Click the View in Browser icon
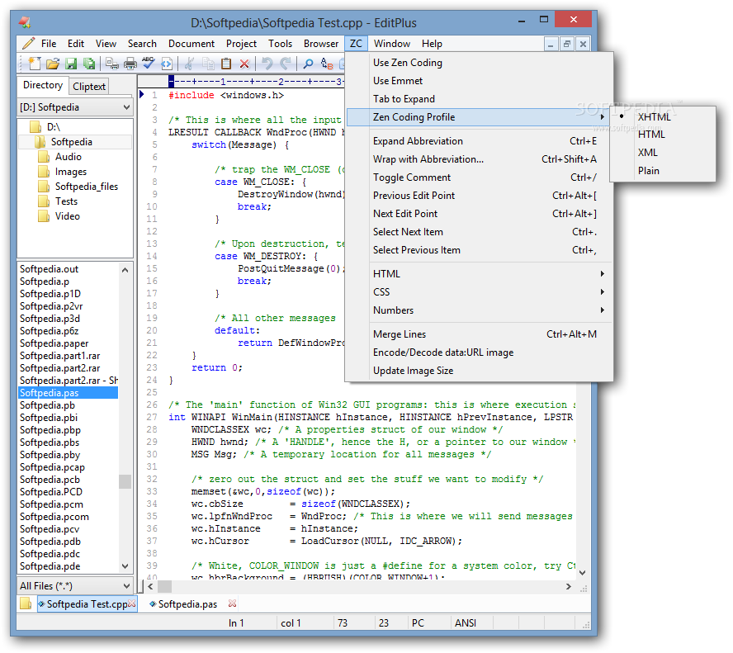This screenshot has width=733, height=653. pyautogui.click(x=167, y=63)
